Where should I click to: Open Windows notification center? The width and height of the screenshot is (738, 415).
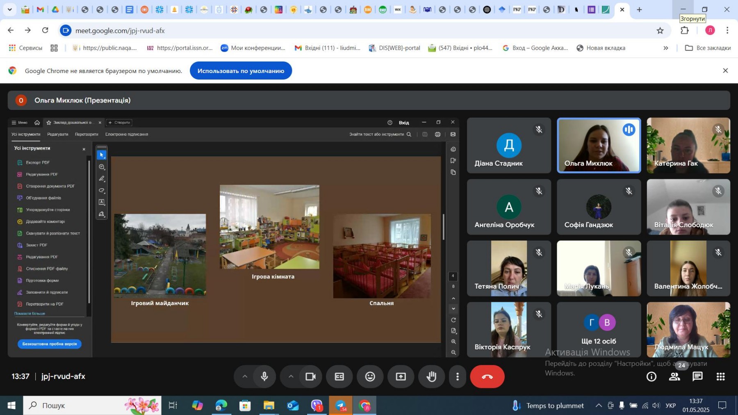[722, 405]
